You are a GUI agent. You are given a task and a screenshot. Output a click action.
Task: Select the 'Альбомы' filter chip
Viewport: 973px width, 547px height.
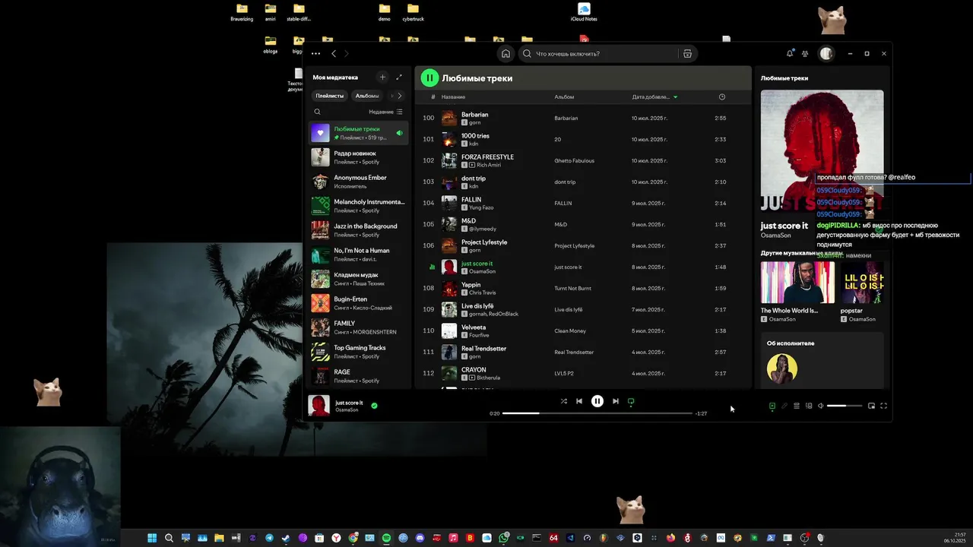(x=367, y=96)
